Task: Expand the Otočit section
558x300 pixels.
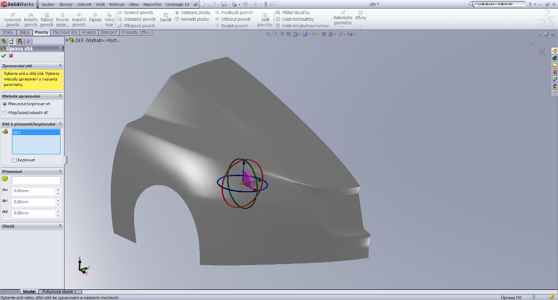Action: click(60, 226)
